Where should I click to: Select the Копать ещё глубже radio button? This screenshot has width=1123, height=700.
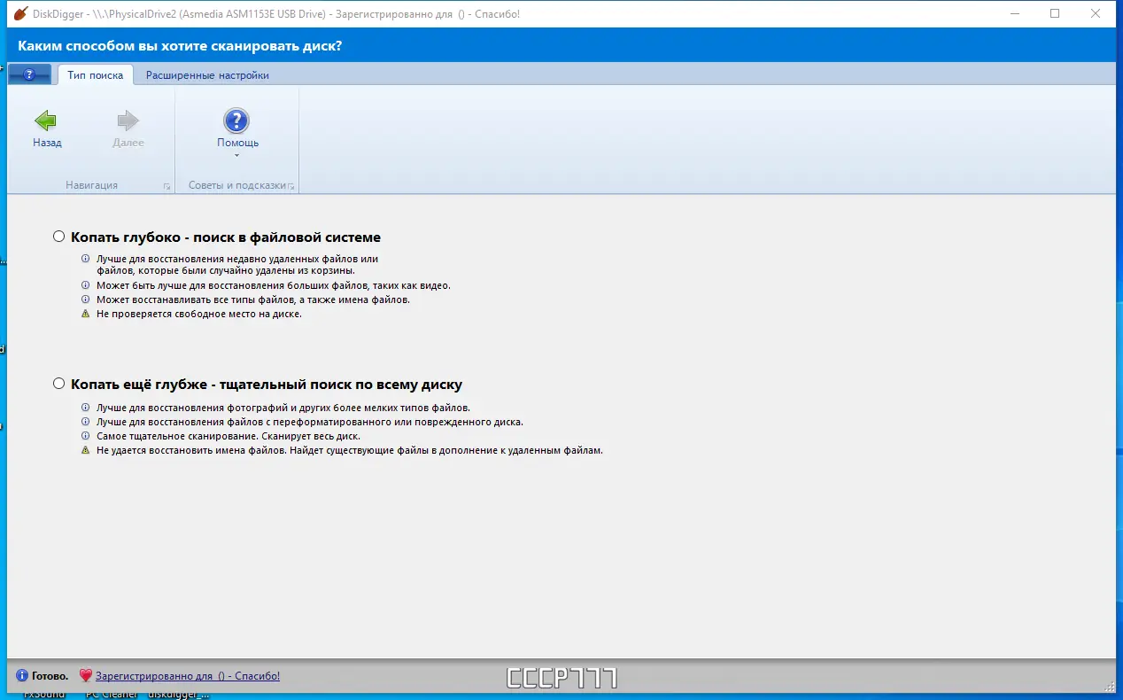[x=59, y=384]
